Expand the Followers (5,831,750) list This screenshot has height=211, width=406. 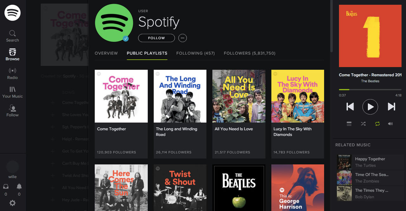[x=250, y=53]
